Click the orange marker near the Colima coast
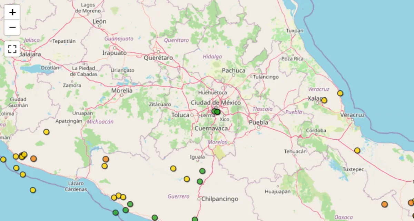414x221 pixels. (x=33, y=158)
